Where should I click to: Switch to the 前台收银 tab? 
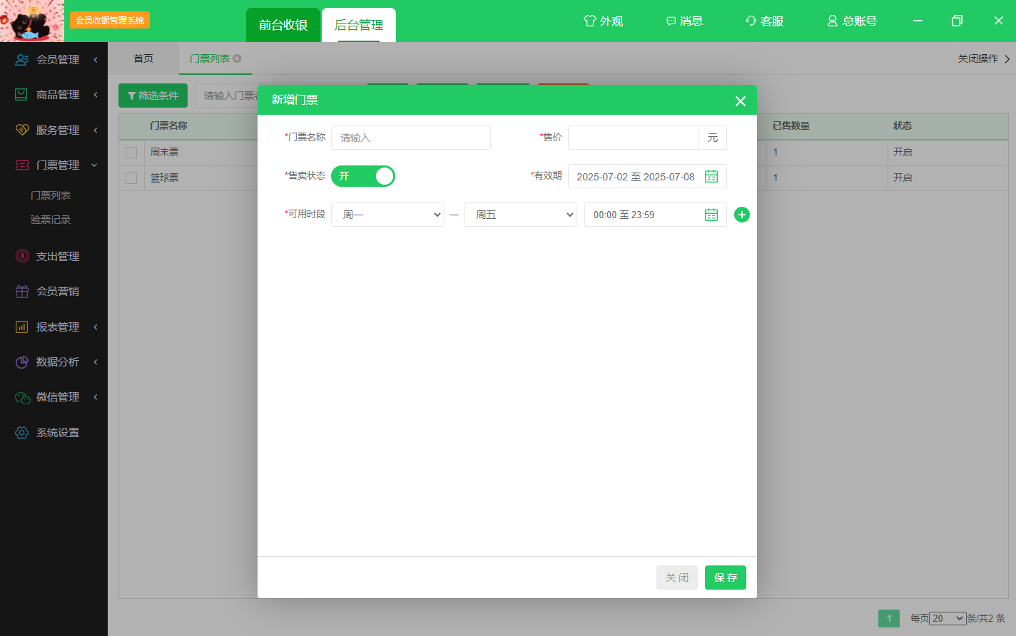click(x=283, y=25)
